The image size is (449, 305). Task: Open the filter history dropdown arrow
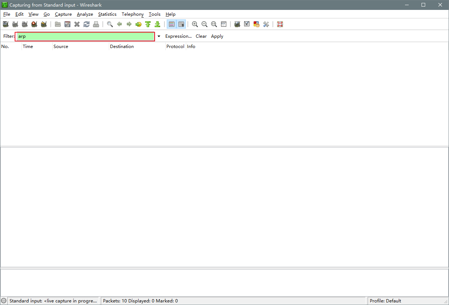(x=159, y=36)
